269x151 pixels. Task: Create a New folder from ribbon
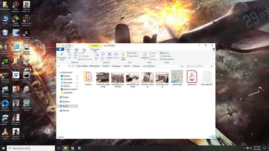tap(123, 56)
